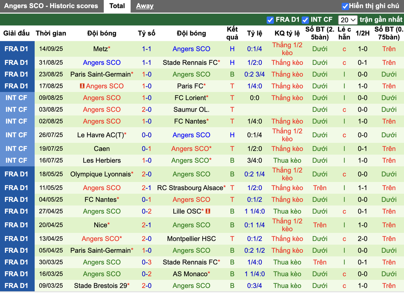Screen dimensions: 404x293
Task: Open Metz team link on 14/09/25
Action: [x=100, y=49]
